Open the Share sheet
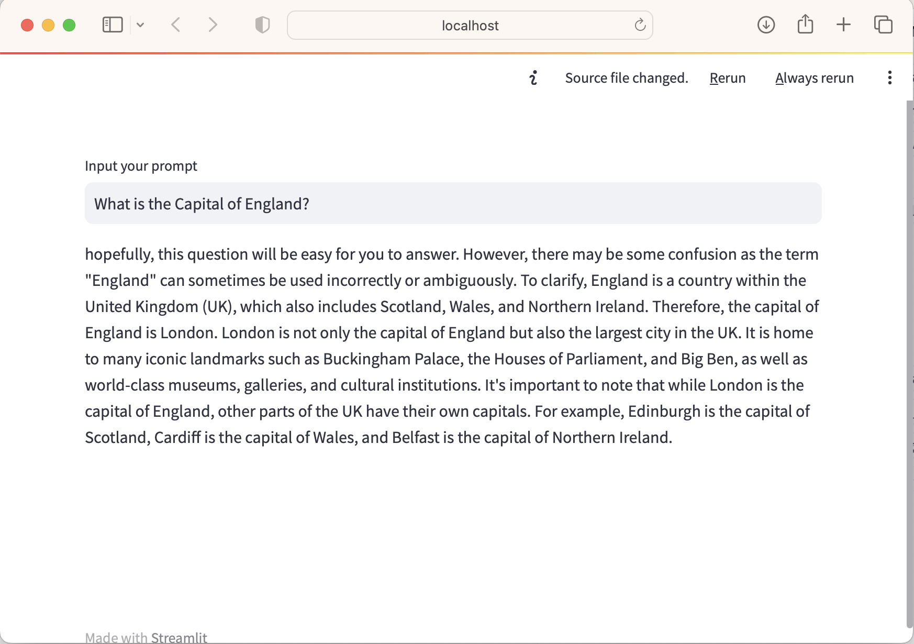 [x=805, y=25]
